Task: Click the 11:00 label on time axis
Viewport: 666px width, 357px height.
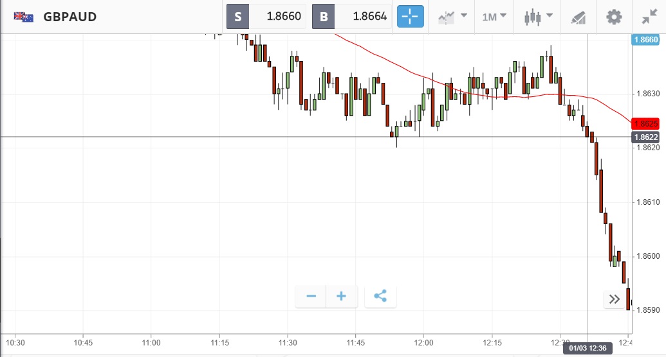Action: pyautogui.click(x=151, y=342)
